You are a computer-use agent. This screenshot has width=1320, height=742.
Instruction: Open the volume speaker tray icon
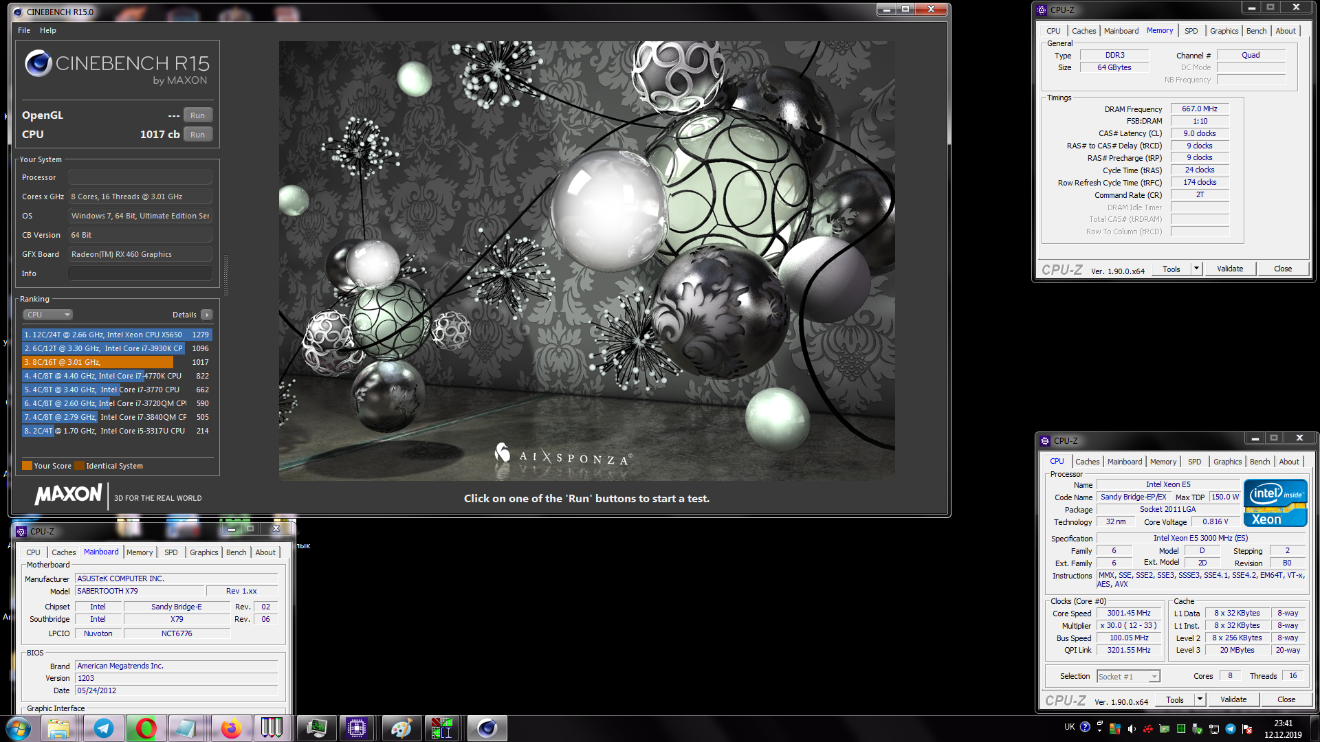pos(1132,729)
